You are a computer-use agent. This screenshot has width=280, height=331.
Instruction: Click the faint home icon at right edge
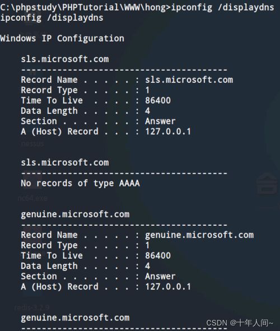click(267, 183)
